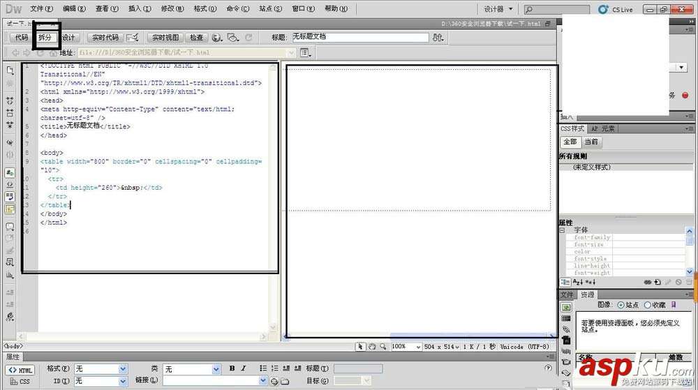Click the Collapse Full Tag icon
Image resolution: width=698 pixels, height=390 pixels.
click(x=10, y=100)
